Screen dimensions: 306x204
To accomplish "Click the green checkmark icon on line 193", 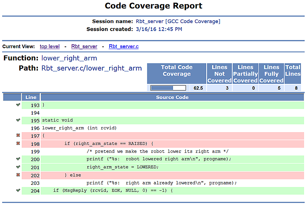I will 18,105.
